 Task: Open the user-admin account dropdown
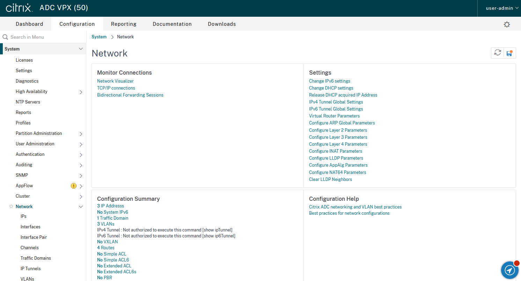click(502, 8)
